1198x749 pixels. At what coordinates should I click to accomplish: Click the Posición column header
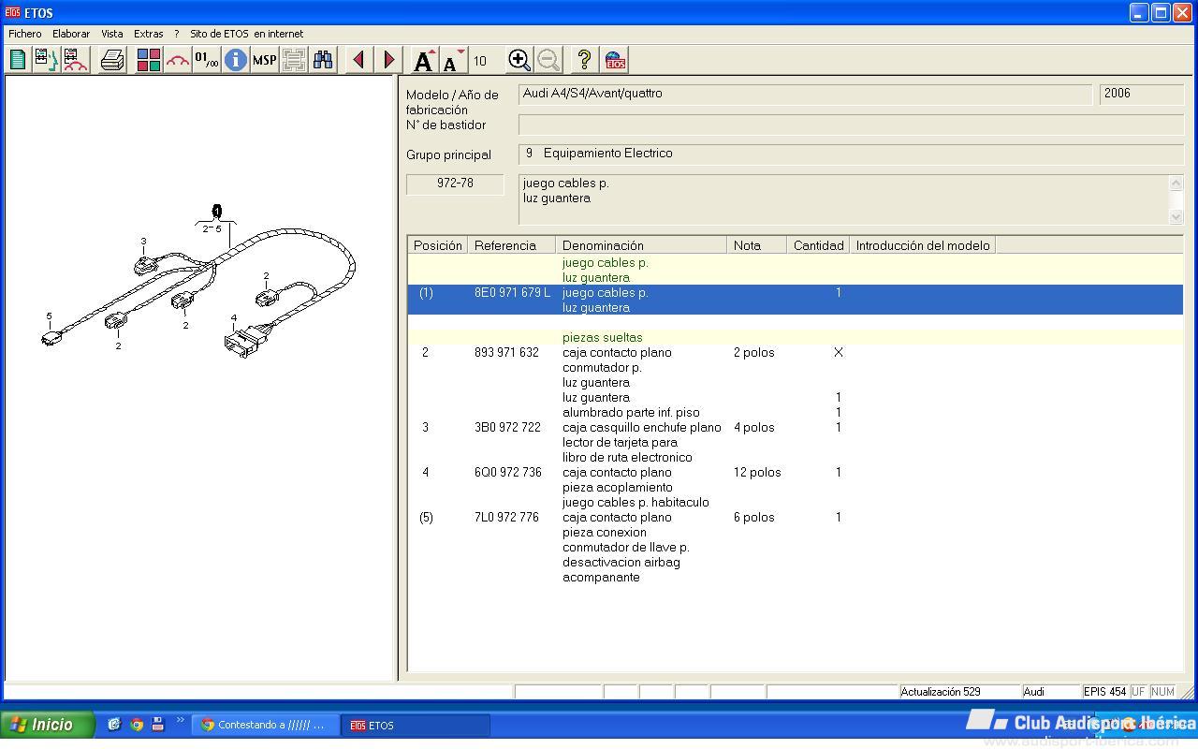point(438,245)
